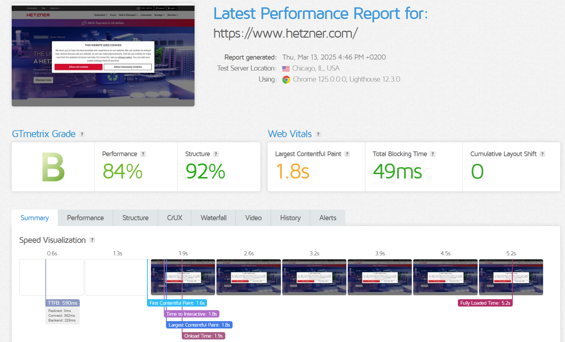Viewport: 565px width, 342px height.
Task: Click the 49ms Total Blocking Time value
Action: (398, 172)
